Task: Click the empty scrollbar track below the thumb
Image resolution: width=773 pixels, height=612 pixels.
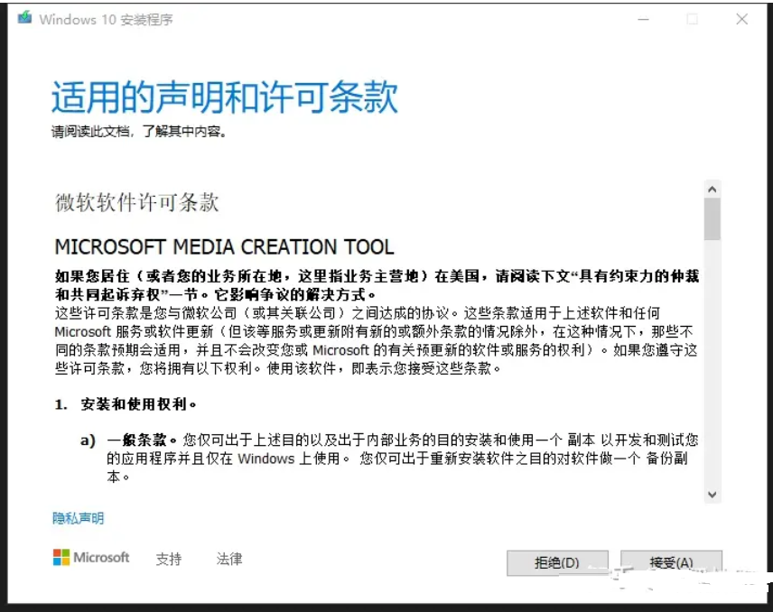Action: tap(712, 361)
